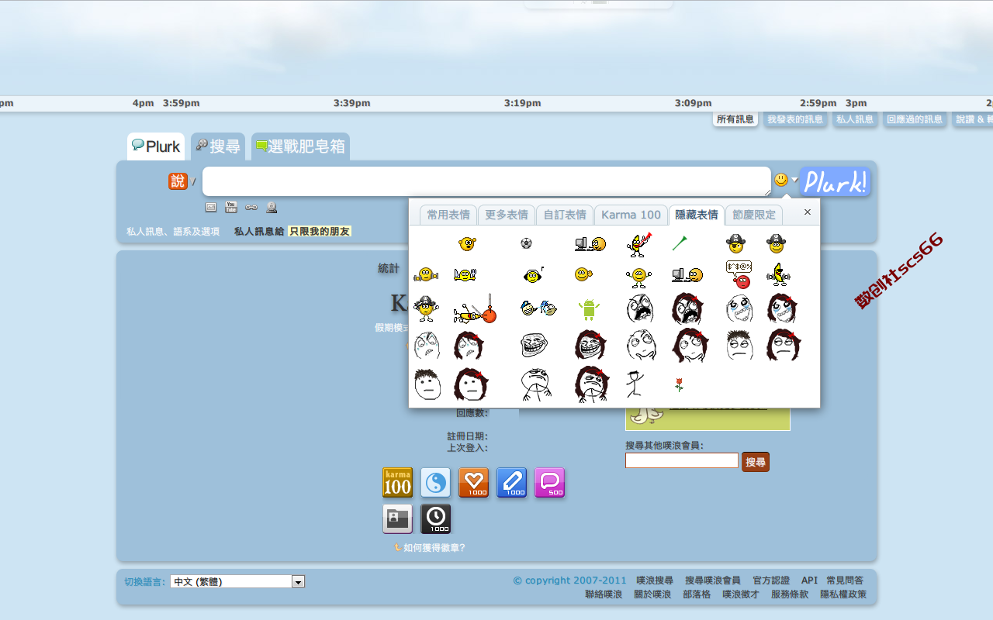The height and width of the screenshot is (620, 993).
Task: Switch to the 更多表情 emoticon tab
Action: pyautogui.click(x=507, y=215)
